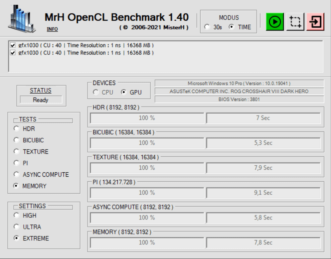This screenshot has width=331, height=259.
Task: Select the HDR test radio button
Action: [x=16, y=129]
